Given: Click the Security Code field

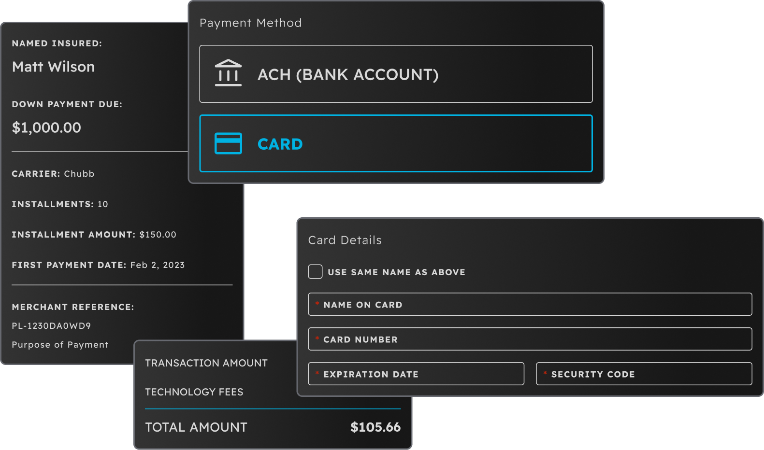Looking at the screenshot, I should click(644, 374).
